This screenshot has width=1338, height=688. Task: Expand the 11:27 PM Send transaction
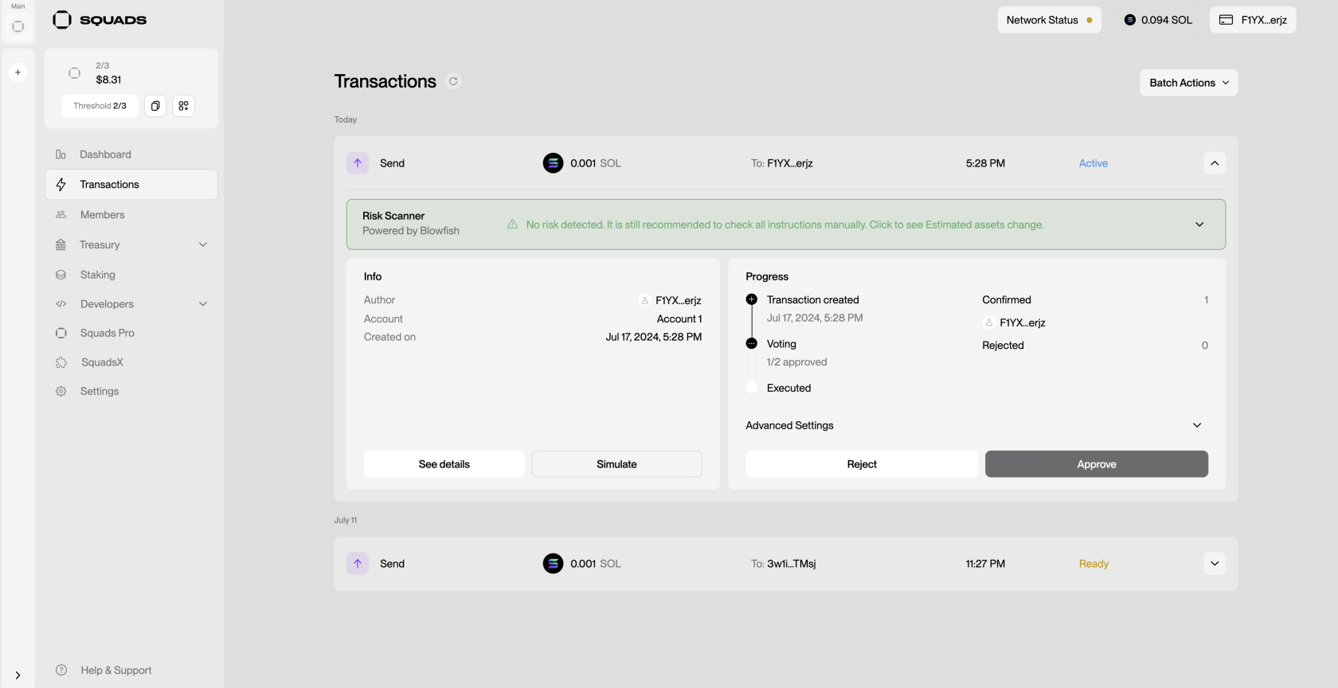1215,564
